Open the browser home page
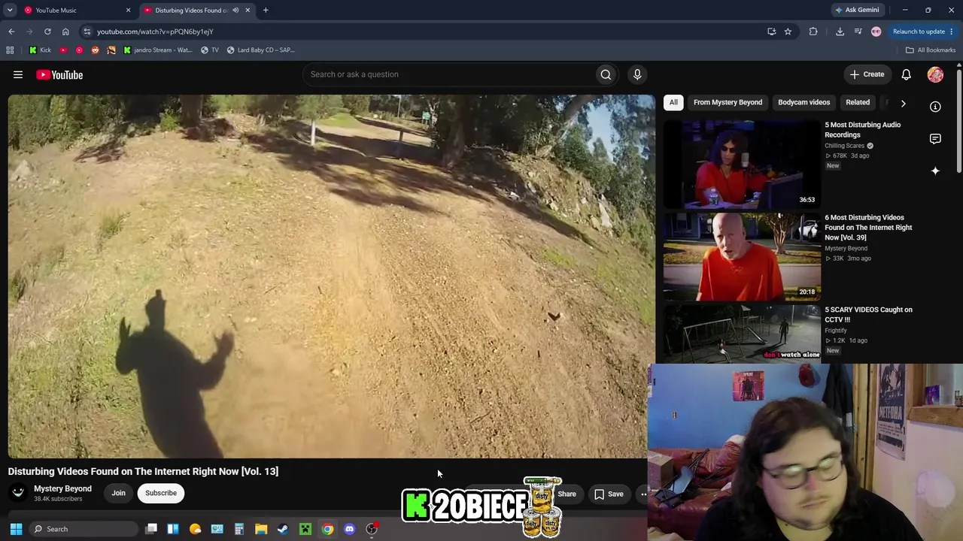The width and height of the screenshot is (963, 541). (65, 32)
